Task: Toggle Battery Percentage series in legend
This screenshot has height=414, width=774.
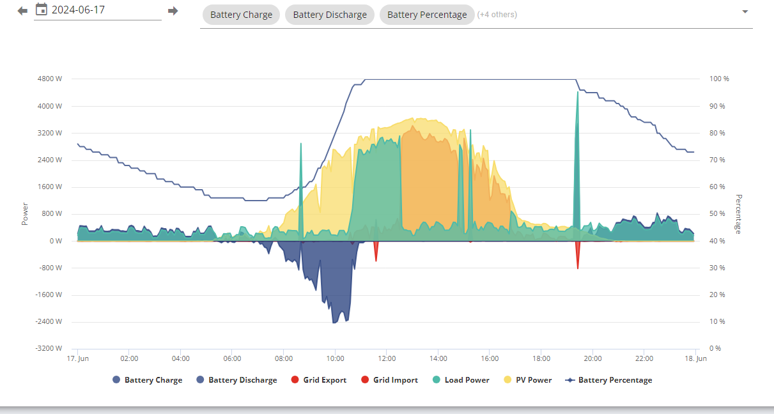Action: click(608, 380)
